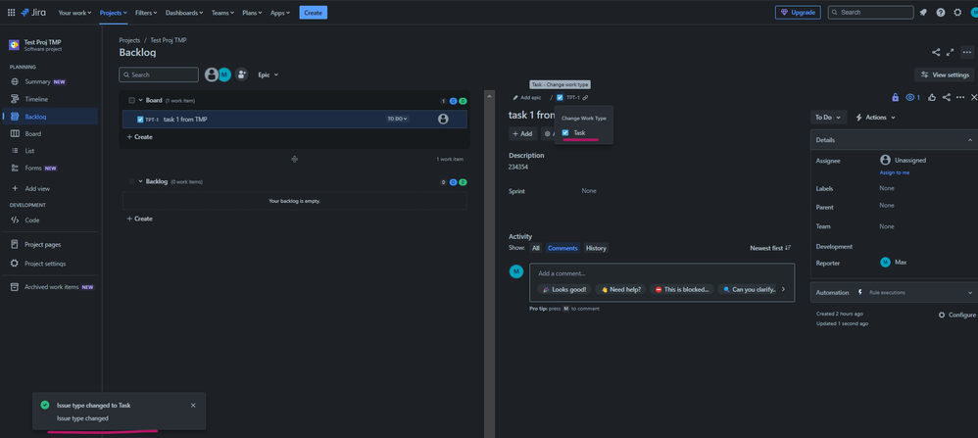
Task: Open the Filters menu
Action: pyautogui.click(x=146, y=13)
